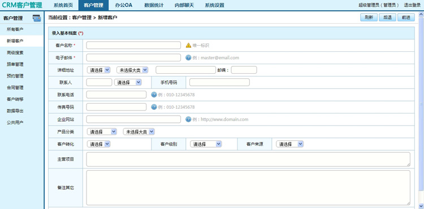Switch to the 客户管理 top tab
Viewport: 424px width, 209px height.
(x=93, y=5)
